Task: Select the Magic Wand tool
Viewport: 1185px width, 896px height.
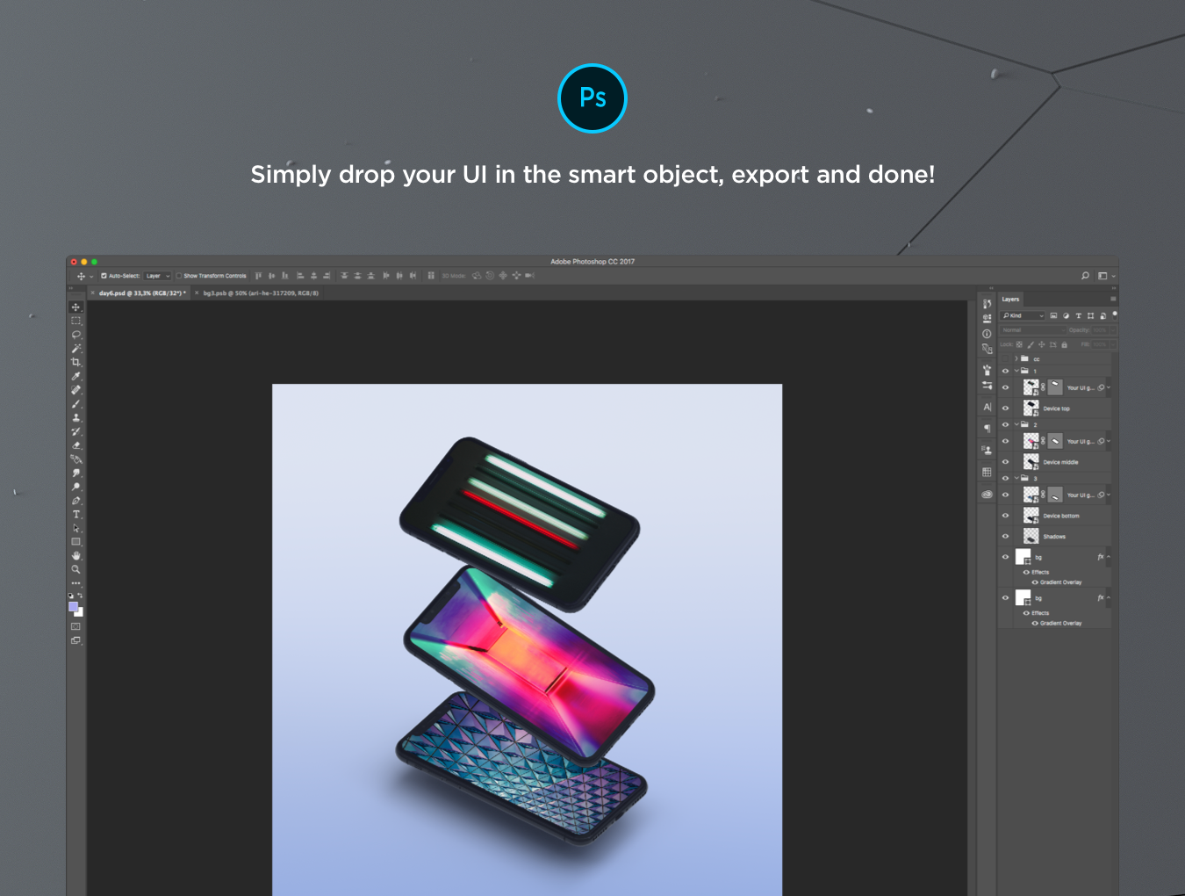Action: pos(76,349)
